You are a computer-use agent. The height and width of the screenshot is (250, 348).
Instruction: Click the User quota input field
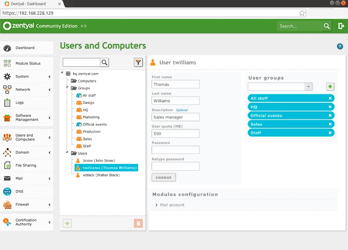click(176, 133)
